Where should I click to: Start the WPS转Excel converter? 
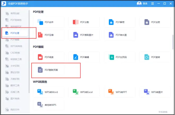click(x=84, y=92)
